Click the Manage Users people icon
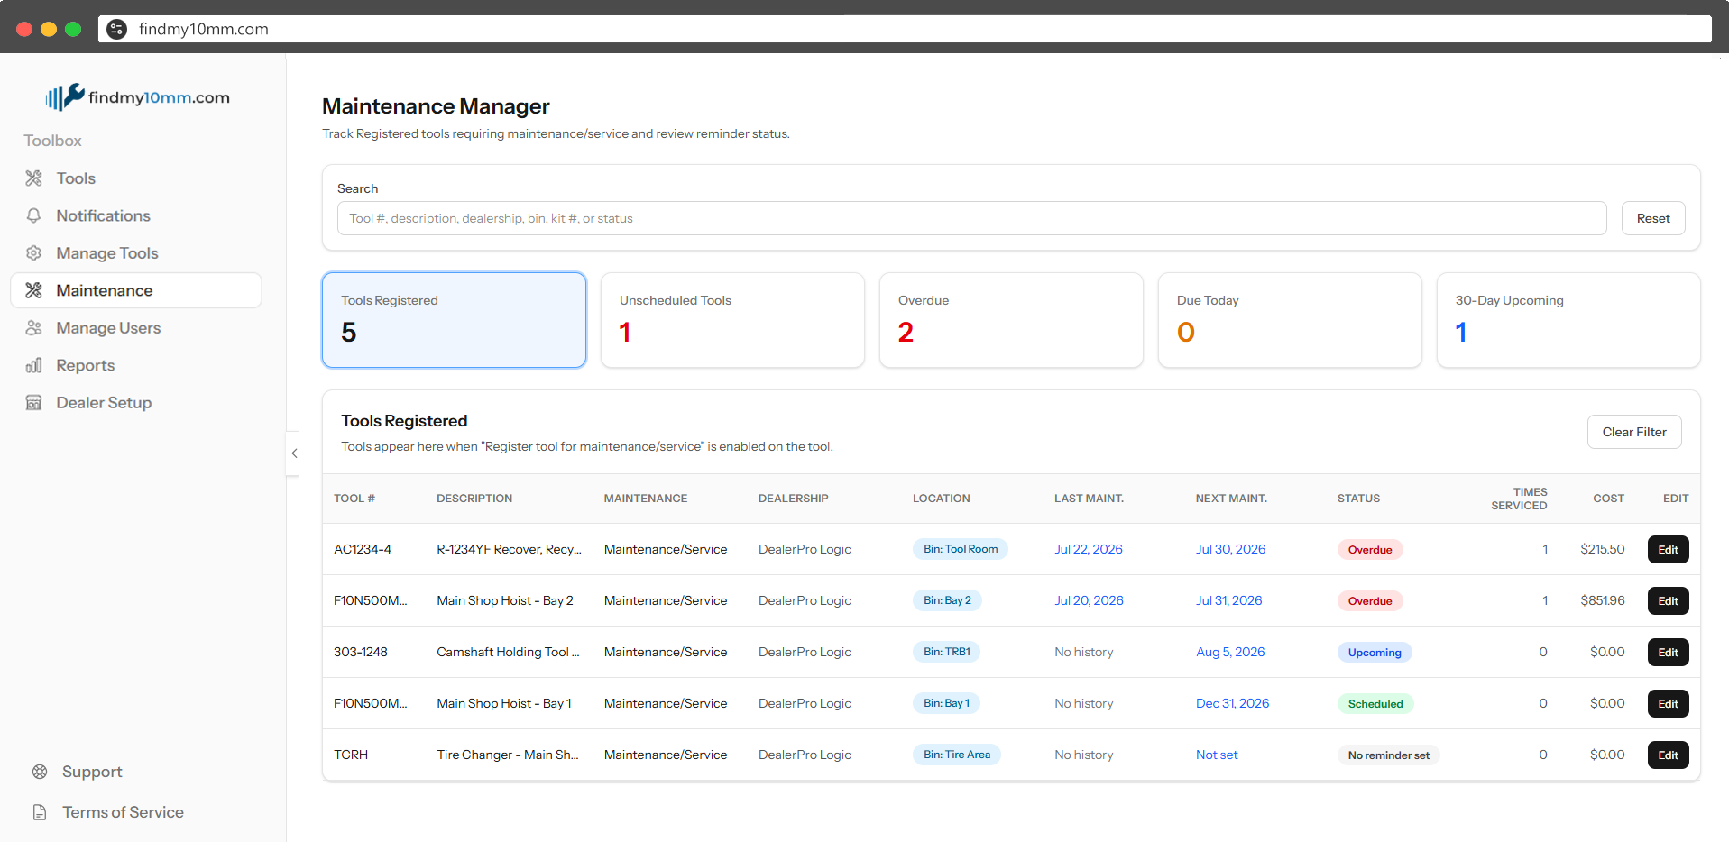Viewport: 1729px width, 842px height. point(34,328)
